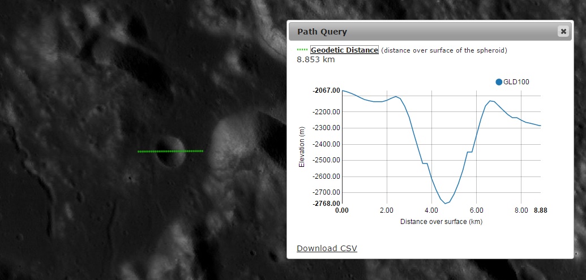Viewport: 586px width, 280px height.
Task: Click the green dotted line legend icon
Action: tap(302, 50)
